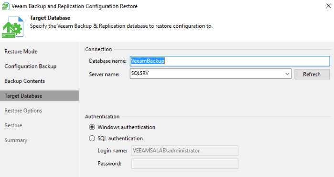Click the Connection section label
Screen dimensions: 334x177
pos(98,49)
